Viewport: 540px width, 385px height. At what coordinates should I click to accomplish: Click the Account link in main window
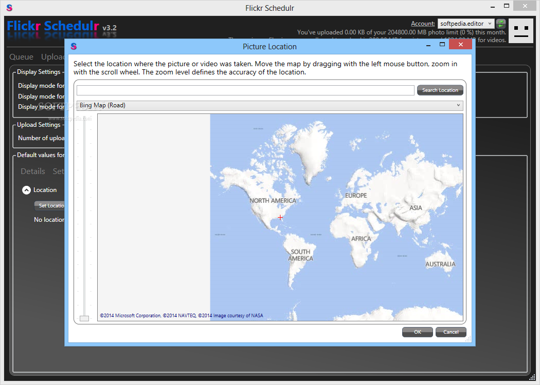(423, 24)
